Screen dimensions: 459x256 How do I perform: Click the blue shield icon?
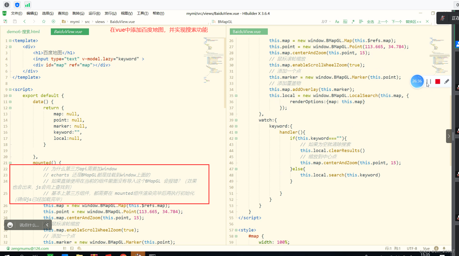coord(17,5)
